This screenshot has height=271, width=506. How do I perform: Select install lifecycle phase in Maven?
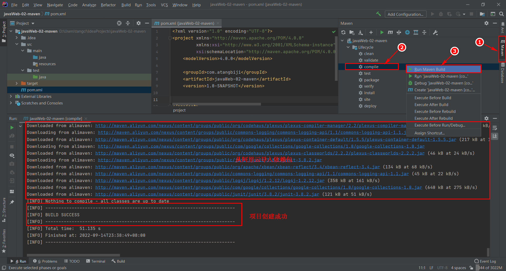pyautogui.click(x=369, y=93)
